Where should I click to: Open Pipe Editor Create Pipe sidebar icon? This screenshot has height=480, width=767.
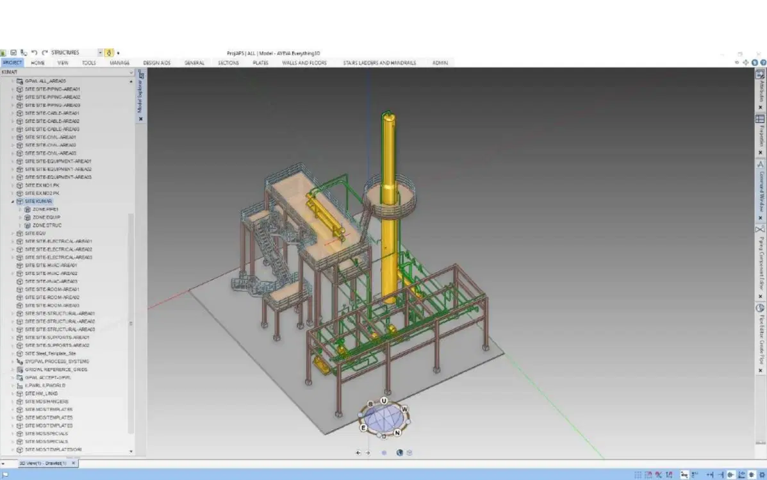[760, 308]
